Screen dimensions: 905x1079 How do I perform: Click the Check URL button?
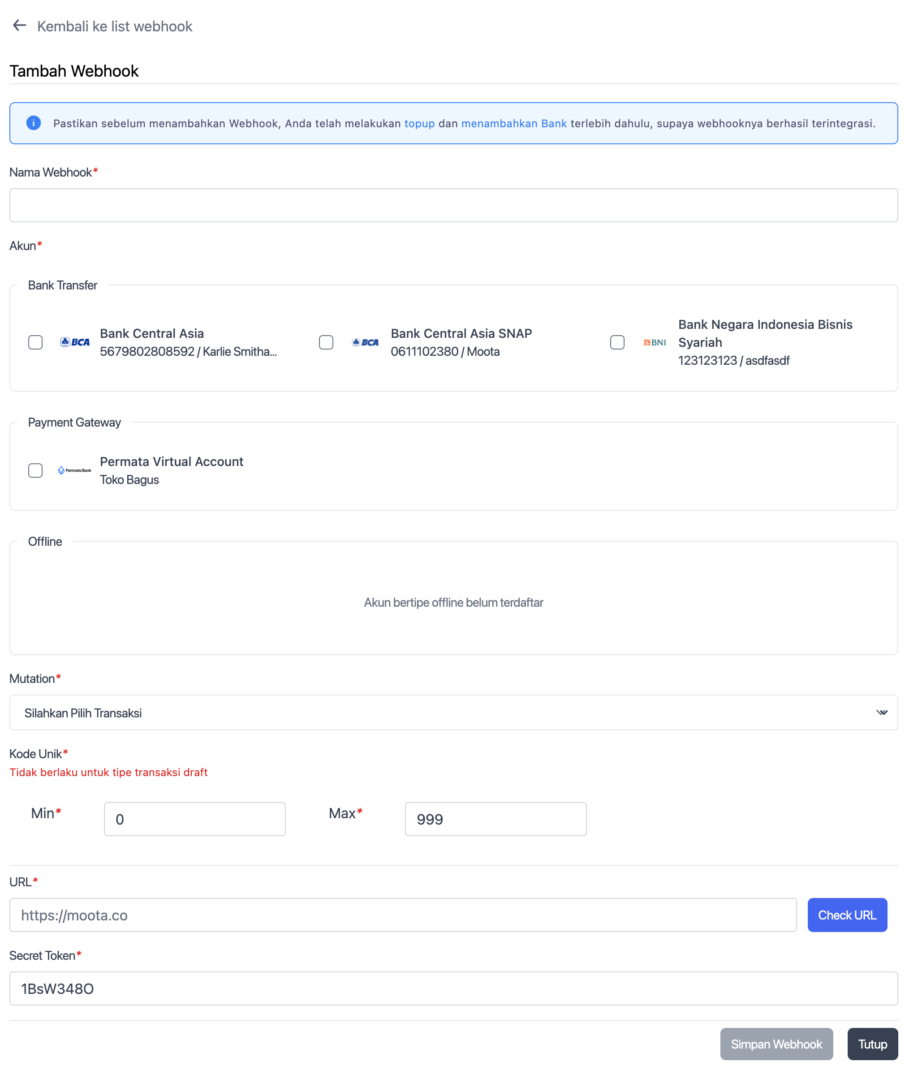tap(846, 915)
